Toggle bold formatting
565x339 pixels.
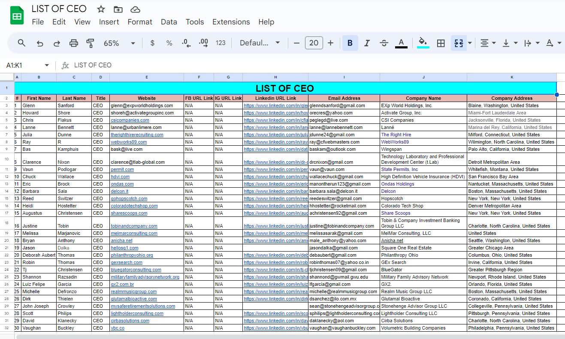click(x=350, y=43)
